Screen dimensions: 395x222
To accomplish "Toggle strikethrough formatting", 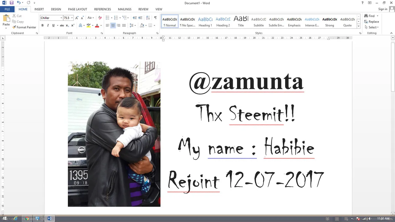I will (62, 25).
